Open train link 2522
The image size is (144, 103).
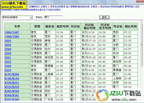click(x=8, y=62)
